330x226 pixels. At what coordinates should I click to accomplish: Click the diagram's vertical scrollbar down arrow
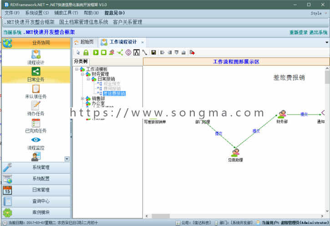click(327, 211)
